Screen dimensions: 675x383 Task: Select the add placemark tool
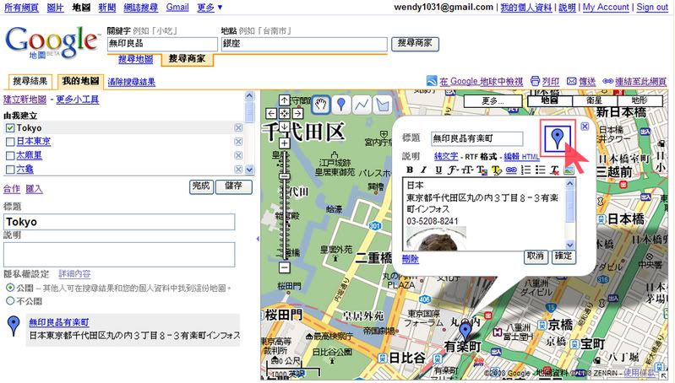[340, 105]
